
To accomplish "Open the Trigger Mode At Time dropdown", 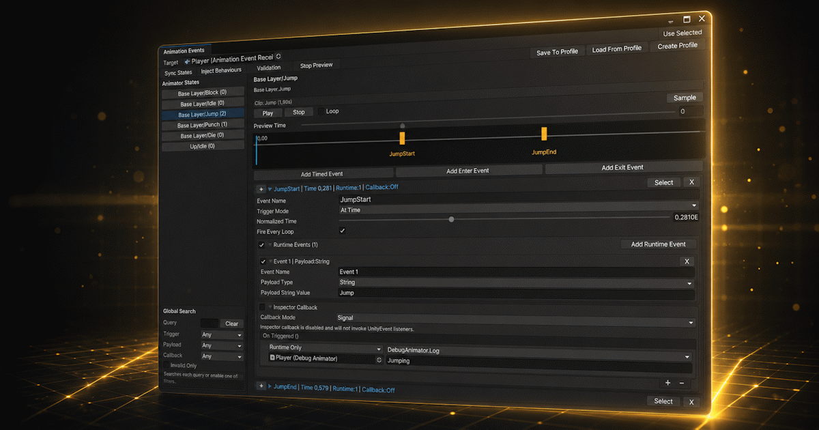I will point(518,208).
